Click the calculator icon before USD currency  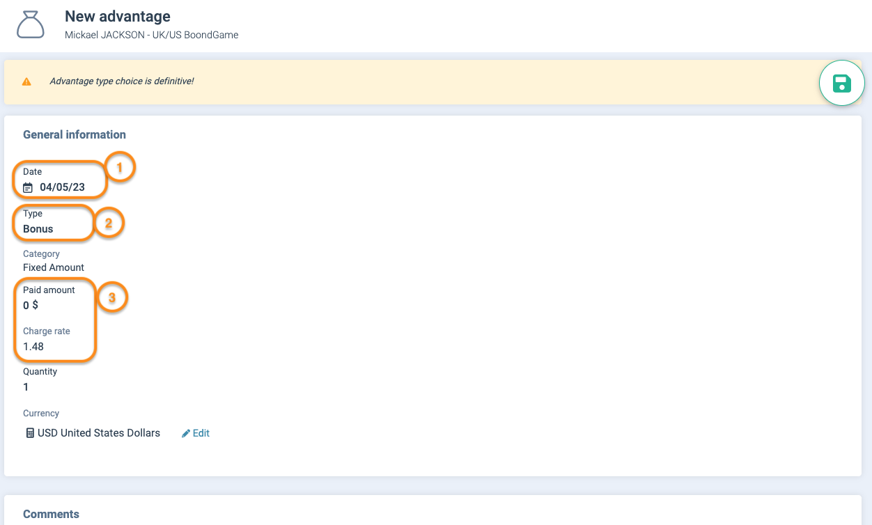(x=29, y=433)
